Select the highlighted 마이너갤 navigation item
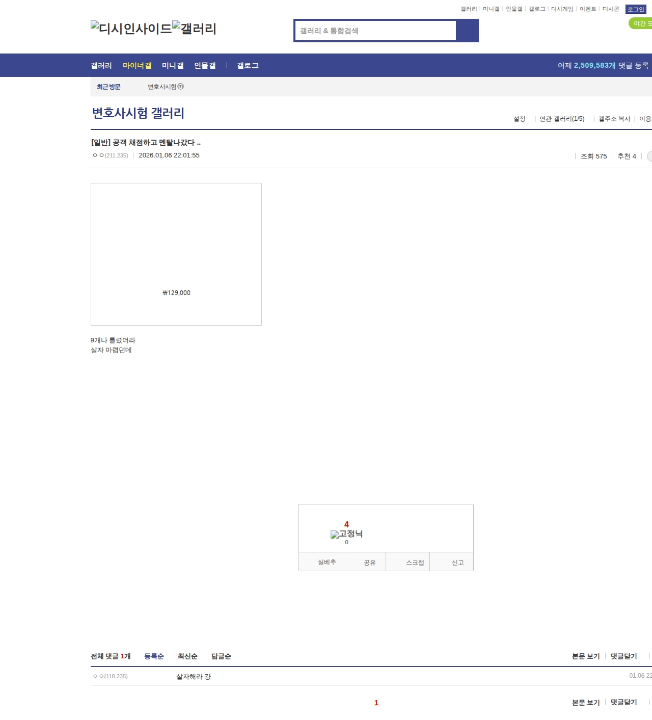The image size is (652, 720). click(137, 65)
